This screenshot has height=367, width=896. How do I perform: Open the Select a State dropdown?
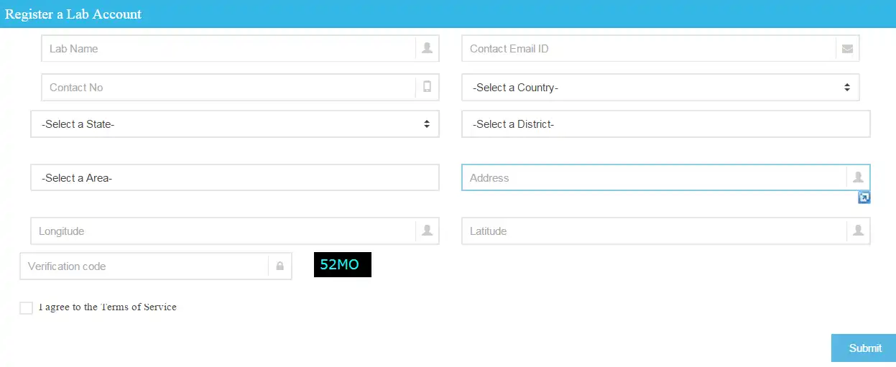point(235,124)
